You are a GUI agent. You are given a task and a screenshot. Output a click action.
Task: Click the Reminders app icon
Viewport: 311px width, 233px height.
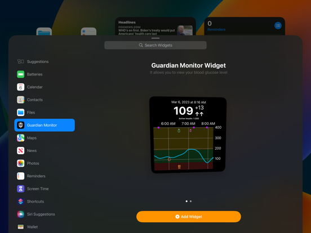coord(20,176)
